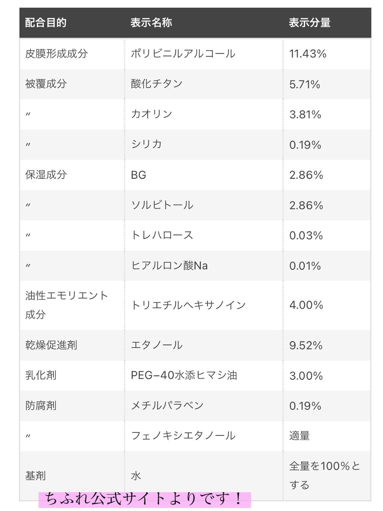Select the トリエチルヘキサノイン ingredient cell
This screenshot has width=383, height=511.
(x=188, y=305)
